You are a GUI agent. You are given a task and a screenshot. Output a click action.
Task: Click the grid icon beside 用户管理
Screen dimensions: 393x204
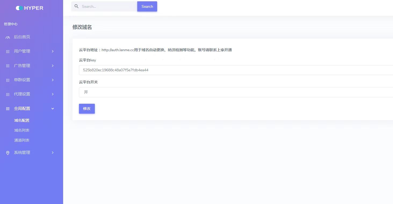8,51
